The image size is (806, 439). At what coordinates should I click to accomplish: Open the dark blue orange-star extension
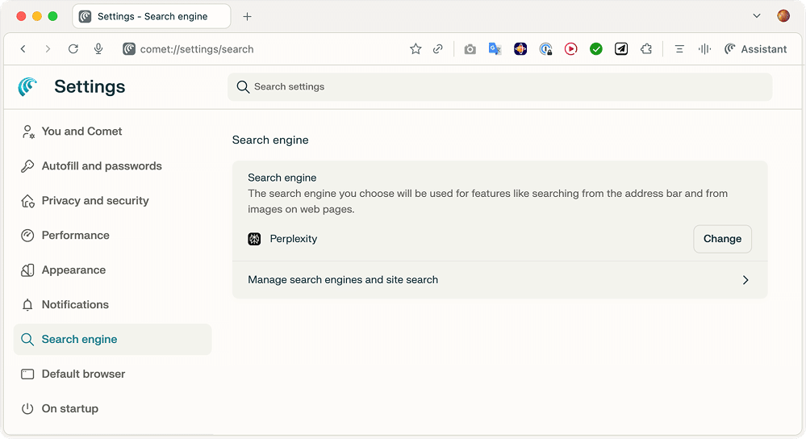click(x=520, y=49)
